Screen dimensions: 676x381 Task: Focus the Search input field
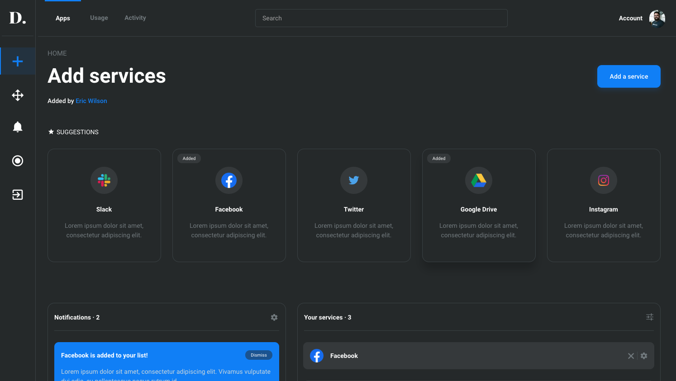coord(381,18)
